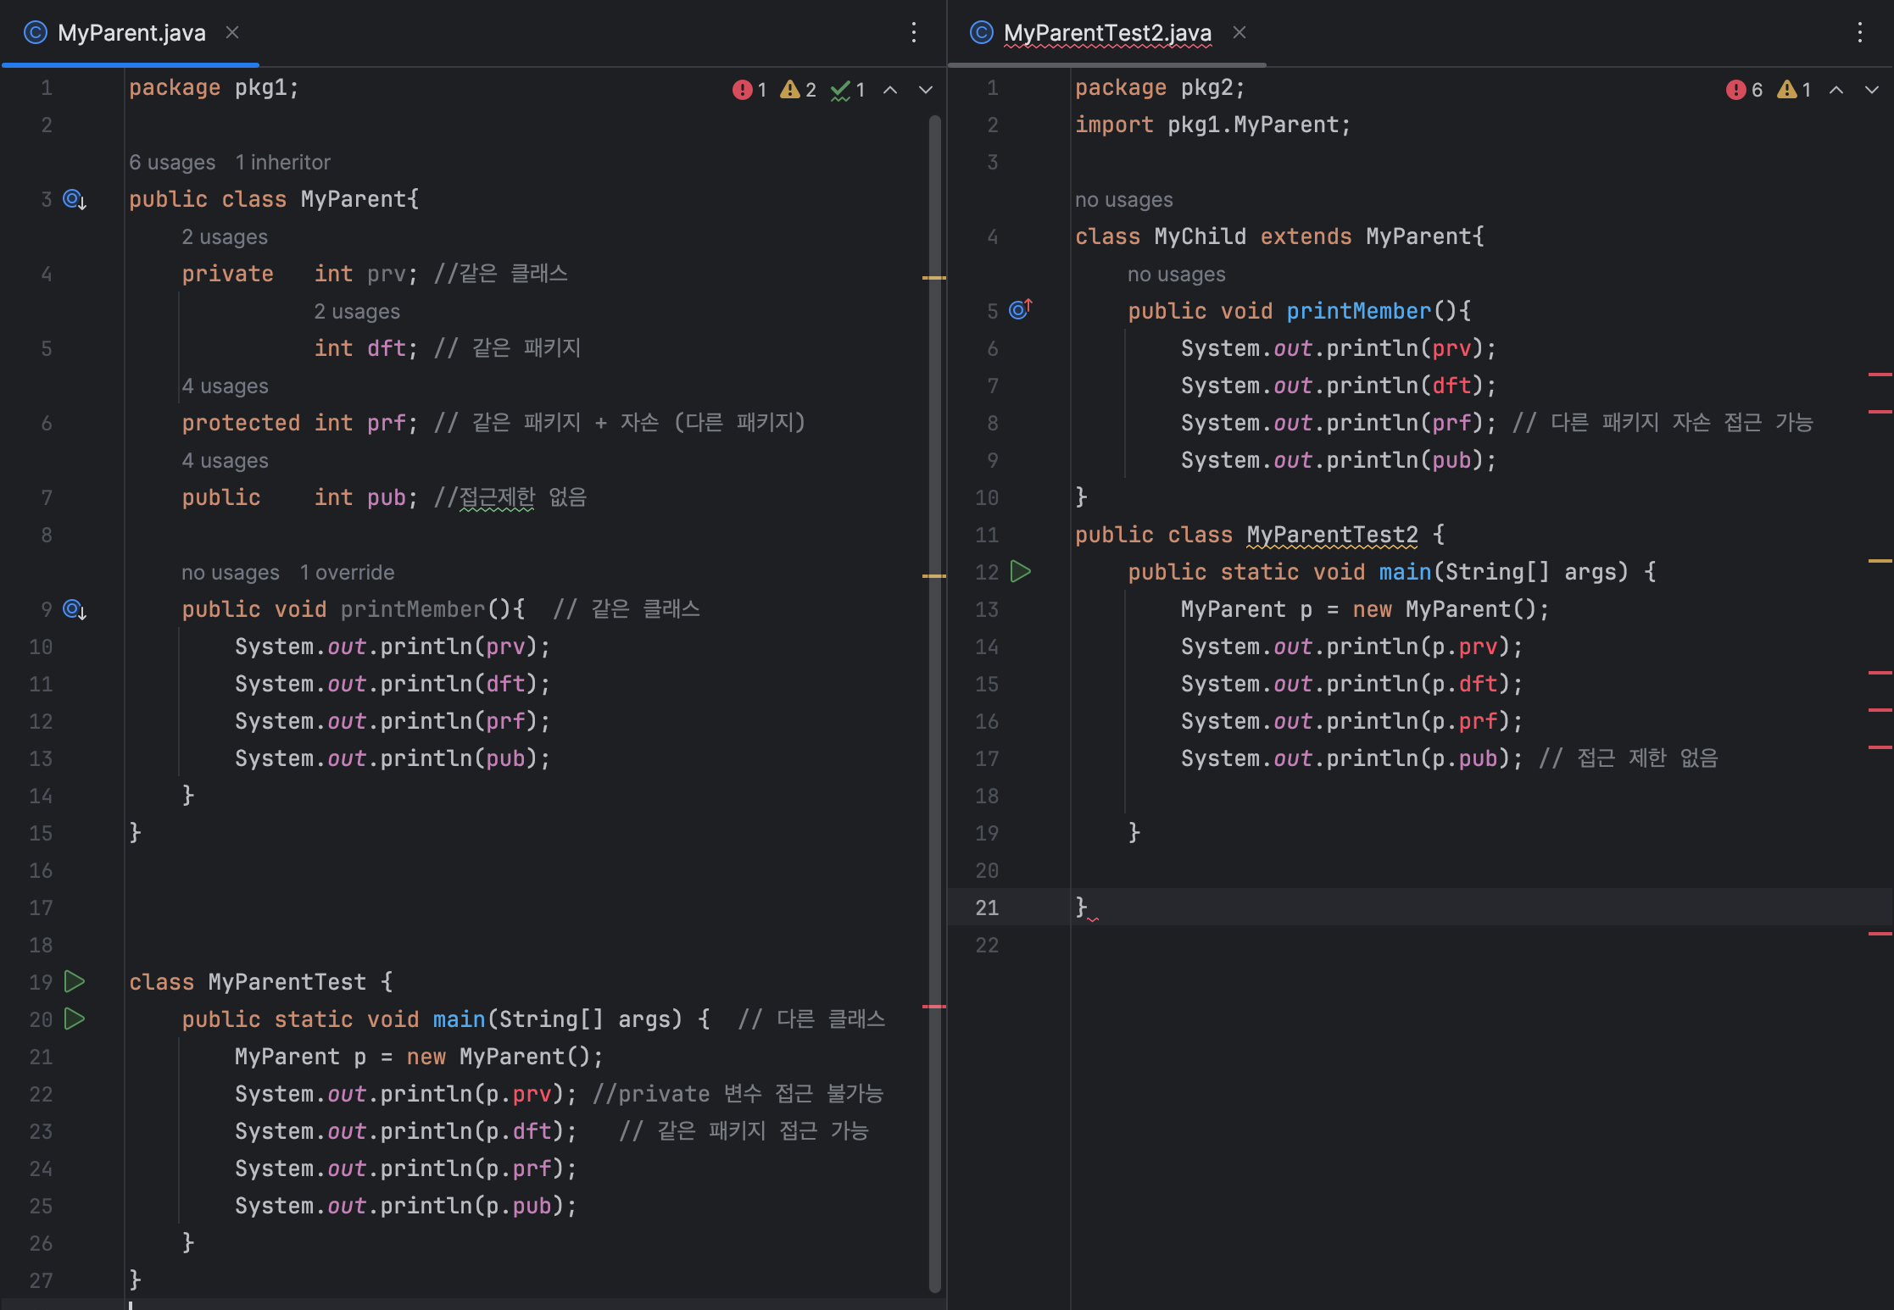Close the MyParent.java tab
The image size is (1894, 1310).
pyautogui.click(x=232, y=32)
